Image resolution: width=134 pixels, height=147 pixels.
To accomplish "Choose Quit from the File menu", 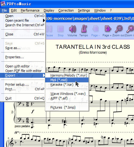I will (x=23, y=98).
